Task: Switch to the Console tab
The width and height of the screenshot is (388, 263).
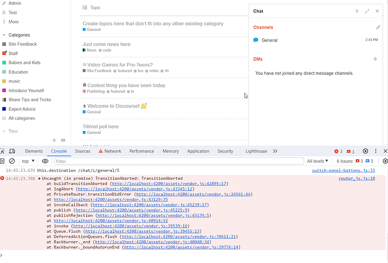Action: [59, 151]
